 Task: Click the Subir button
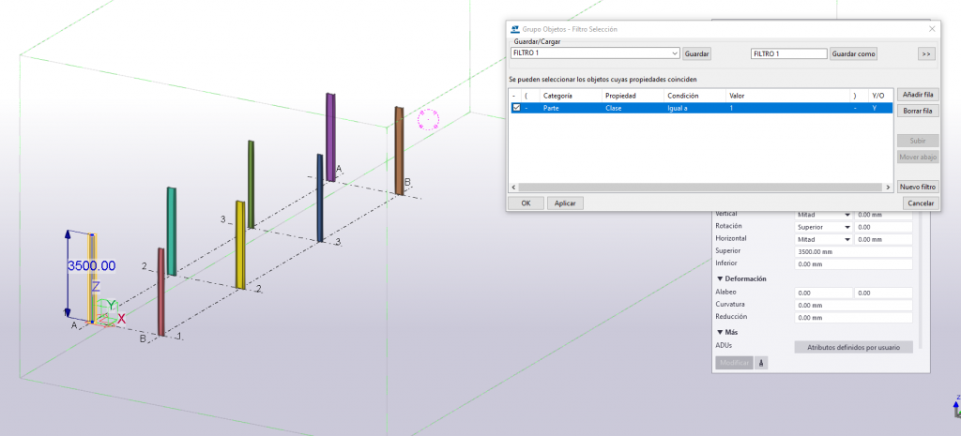[x=918, y=141]
